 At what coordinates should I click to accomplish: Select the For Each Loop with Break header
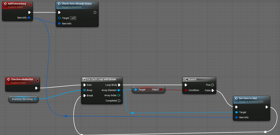point(102,79)
